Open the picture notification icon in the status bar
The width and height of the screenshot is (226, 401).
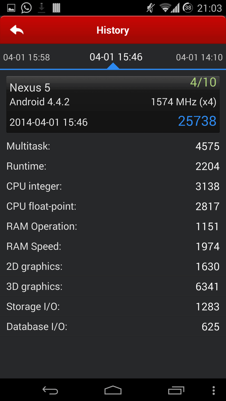[11, 8]
